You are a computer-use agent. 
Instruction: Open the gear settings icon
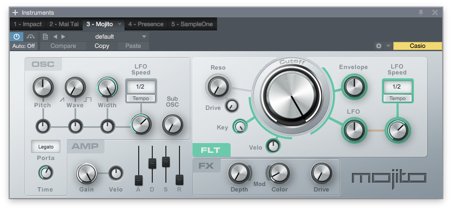pos(379,46)
